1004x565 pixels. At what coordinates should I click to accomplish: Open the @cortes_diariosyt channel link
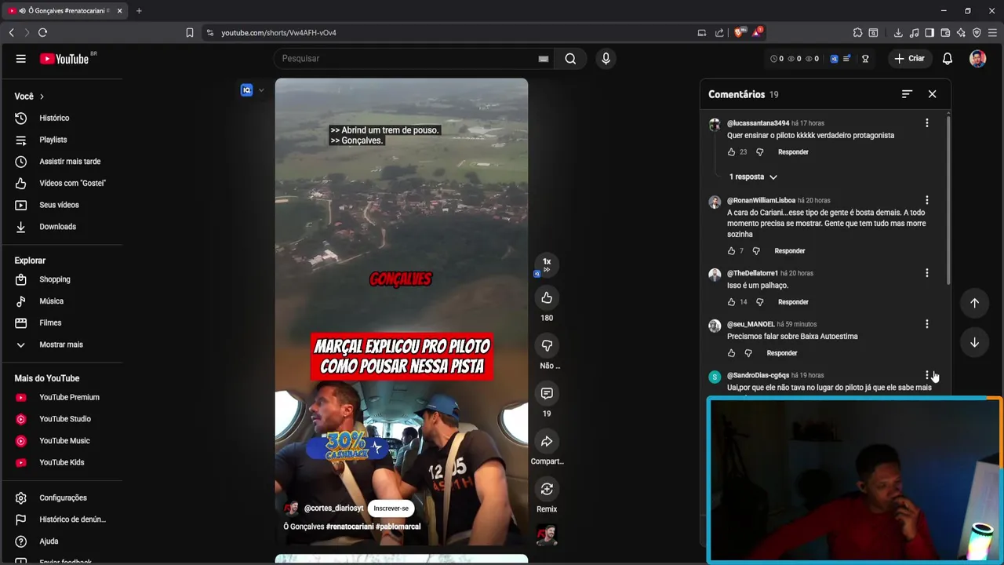tap(333, 508)
